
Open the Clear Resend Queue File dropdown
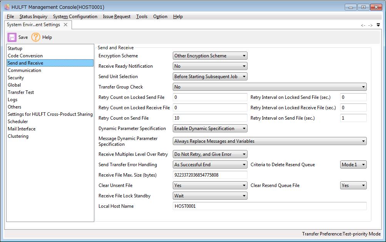353,185
